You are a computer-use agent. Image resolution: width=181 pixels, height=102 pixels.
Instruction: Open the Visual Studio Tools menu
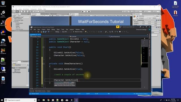coord(63,29)
